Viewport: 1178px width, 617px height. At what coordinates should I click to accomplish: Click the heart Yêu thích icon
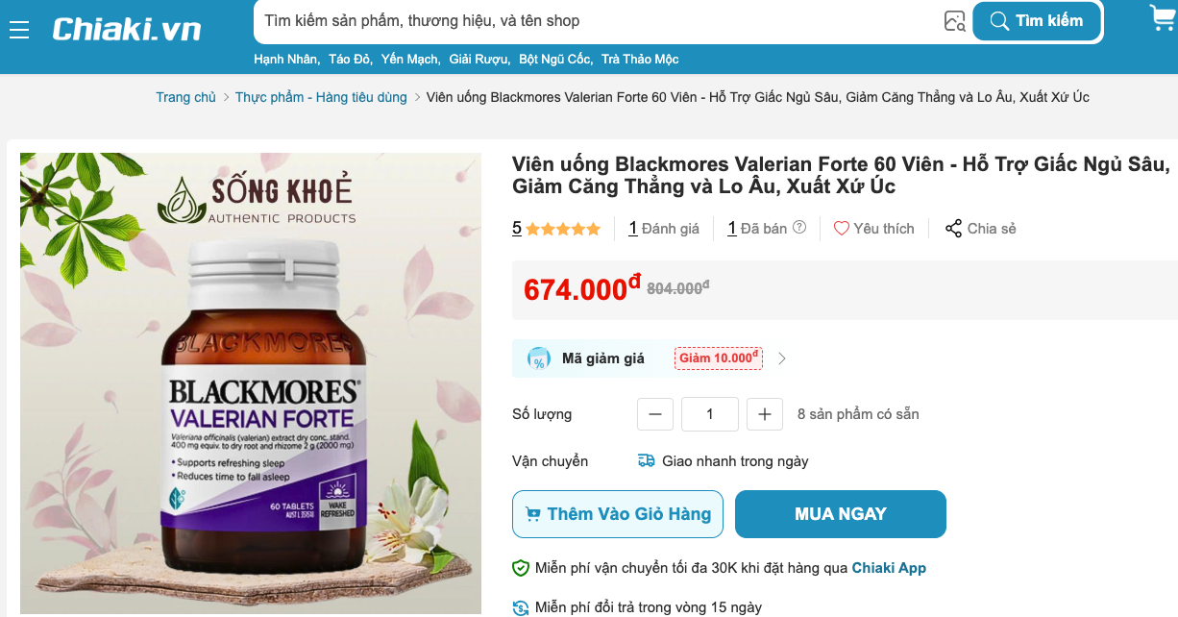(x=842, y=229)
